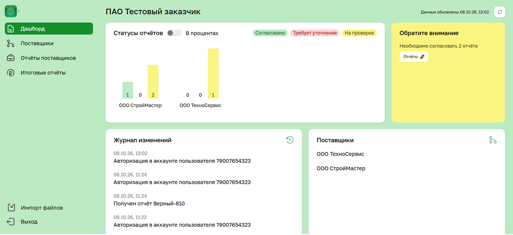This screenshot has height=235, width=513.
Task: Open Отчёты поставщиков section
Action: pos(48,58)
